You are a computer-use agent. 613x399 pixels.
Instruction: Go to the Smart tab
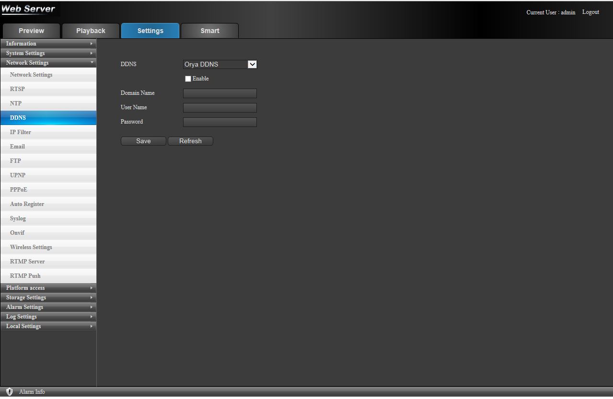209,31
